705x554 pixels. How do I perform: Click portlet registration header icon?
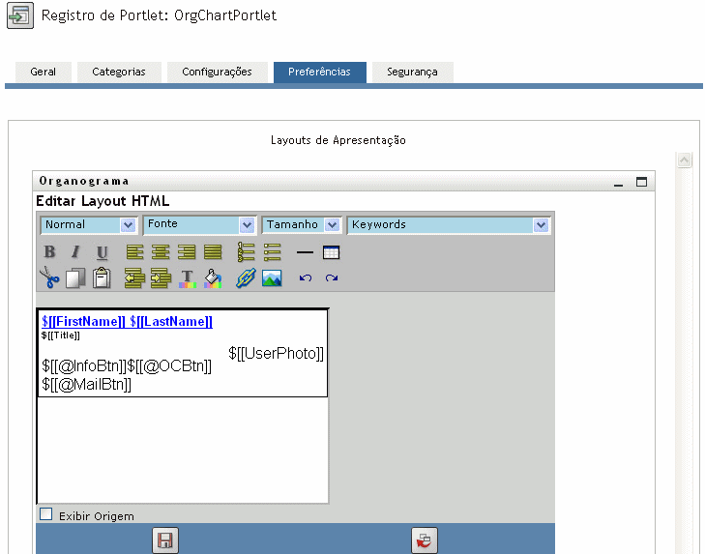point(20,15)
